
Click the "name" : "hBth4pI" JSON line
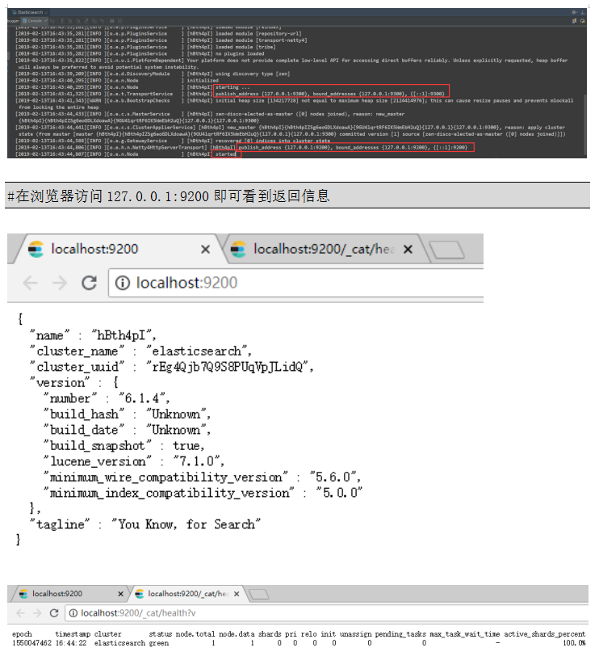pyautogui.click(x=93, y=335)
